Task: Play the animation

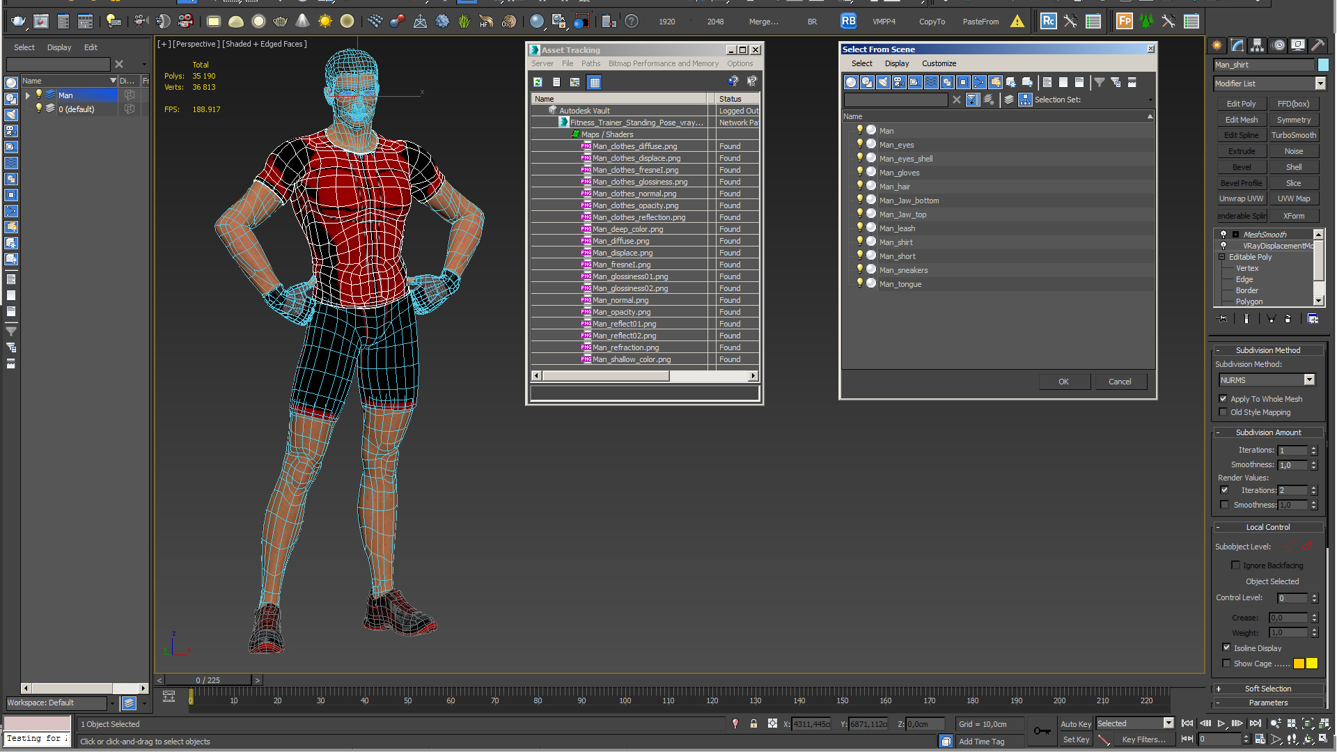Action: tap(1221, 724)
